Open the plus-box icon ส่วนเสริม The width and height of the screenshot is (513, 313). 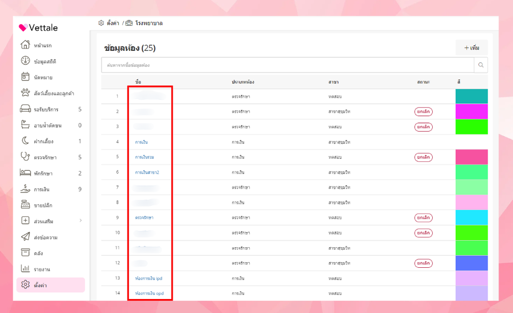[25, 221]
